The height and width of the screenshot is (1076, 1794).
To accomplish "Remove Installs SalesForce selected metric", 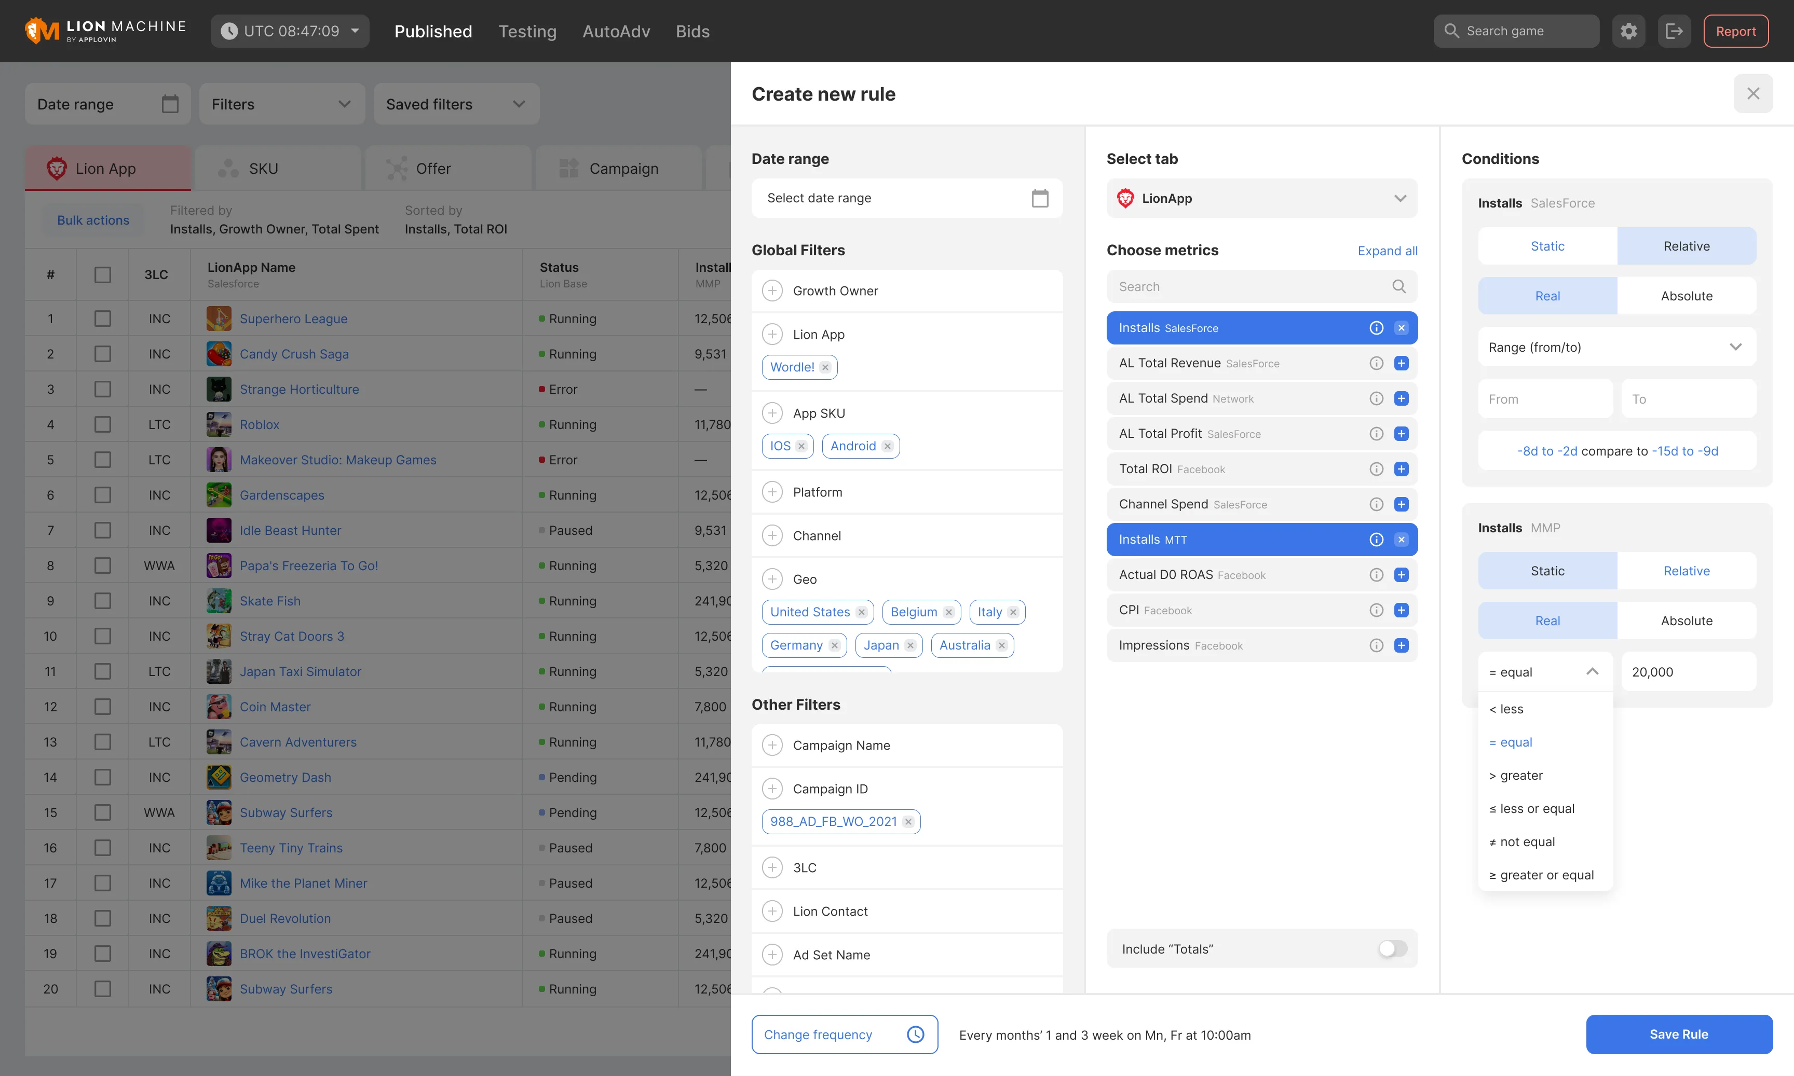I will 1402,328.
